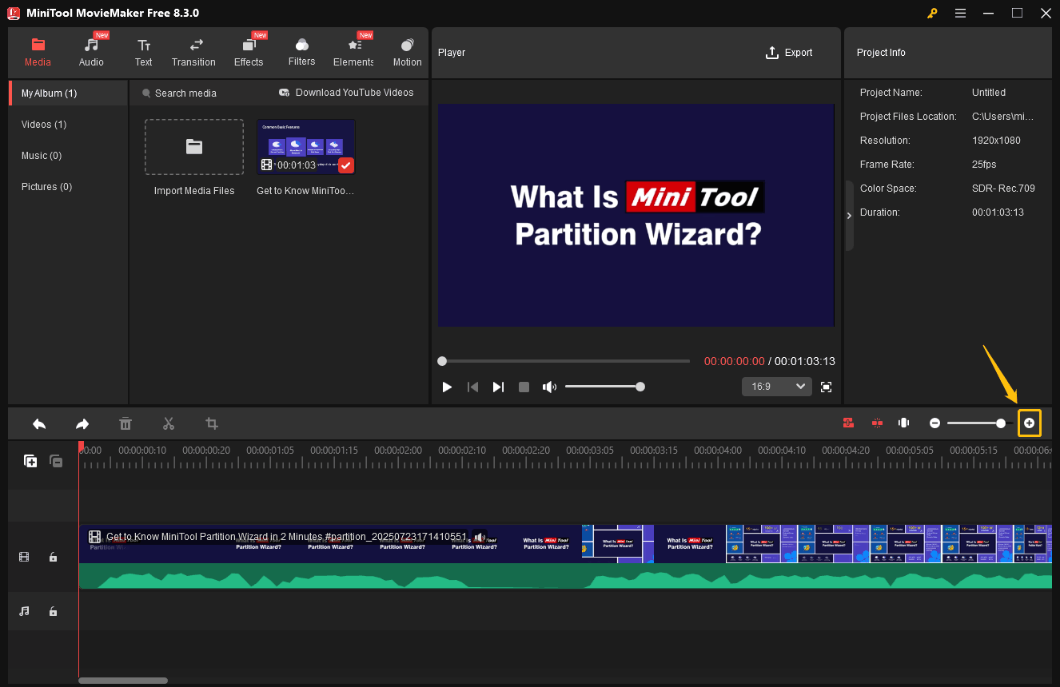Open the Motion tab
This screenshot has height=687, width=1060.
(x=407, y=53)
